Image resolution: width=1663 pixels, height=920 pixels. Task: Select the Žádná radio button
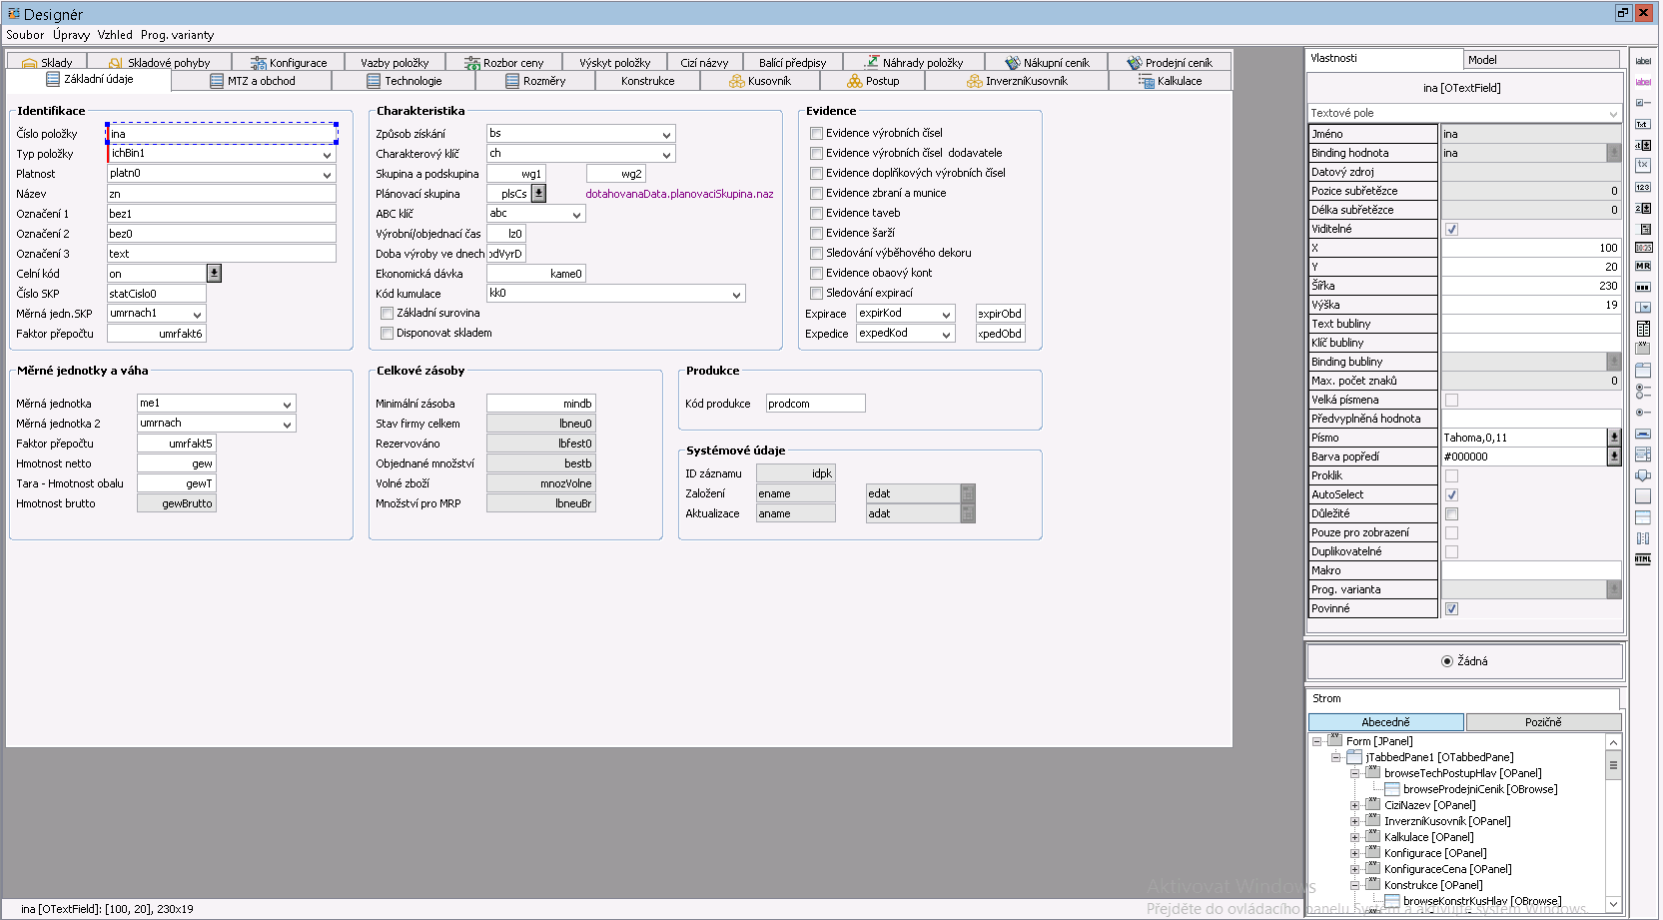(1447, 661)
